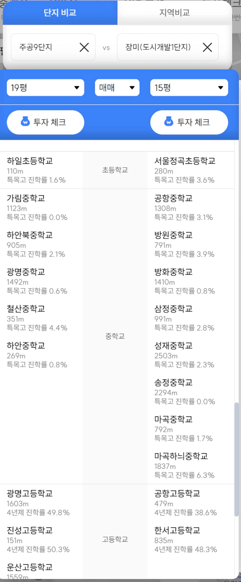This screenshot has height=582, width=241.
Task: Click the right 투자 체크 button
Action: [189, 122]
